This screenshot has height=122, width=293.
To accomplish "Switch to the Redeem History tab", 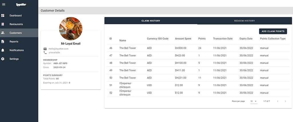I will coord(244,21).
